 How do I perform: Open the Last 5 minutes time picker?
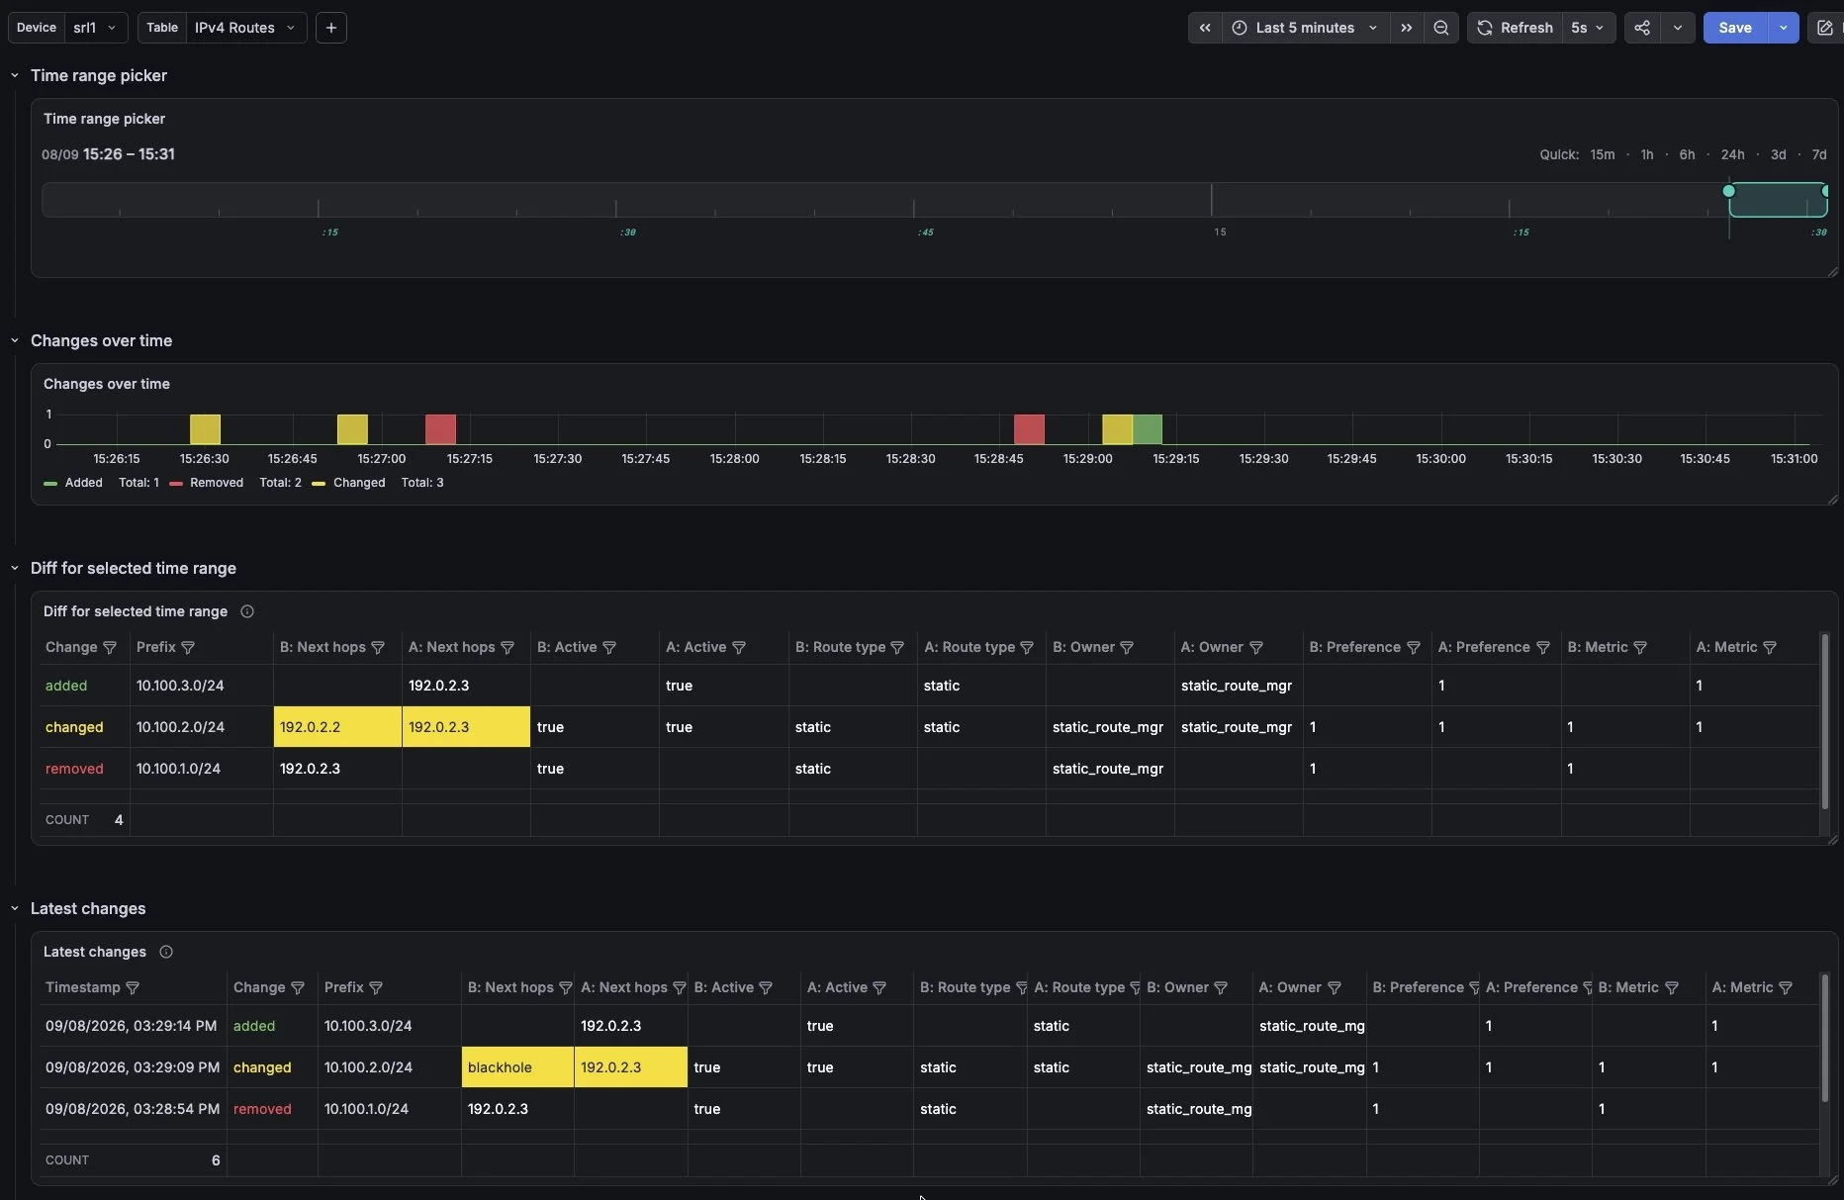[x=1305, y=28]
